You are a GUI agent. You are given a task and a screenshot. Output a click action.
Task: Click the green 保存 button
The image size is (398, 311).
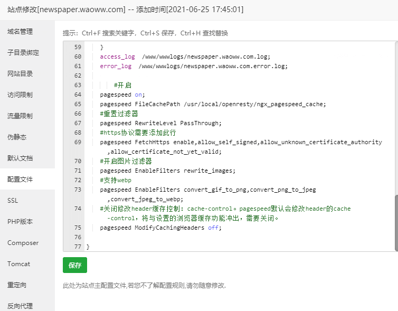pos(75,265)
